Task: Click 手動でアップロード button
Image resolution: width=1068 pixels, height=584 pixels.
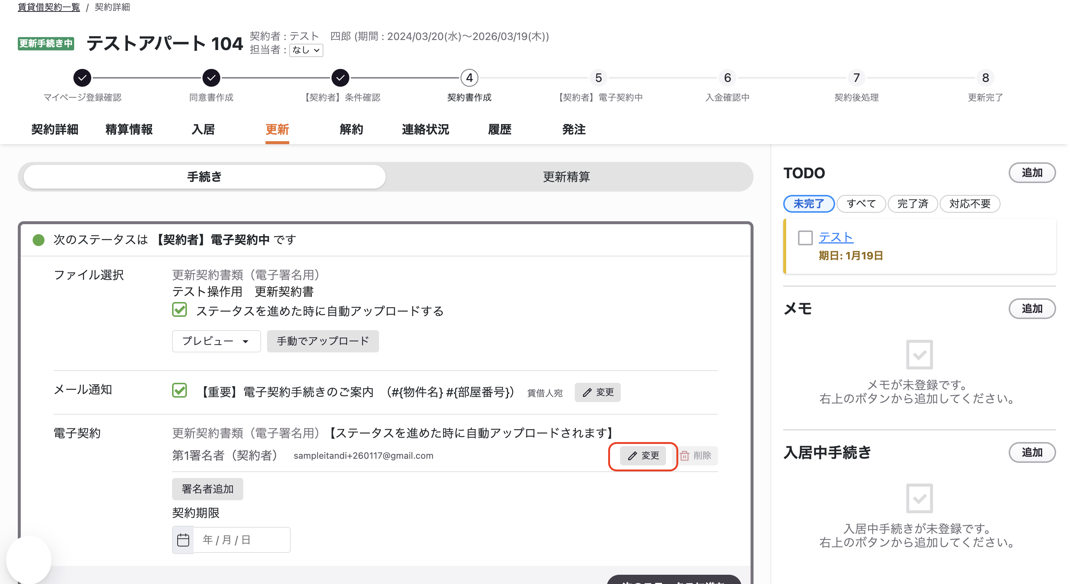Action: [323, 341]
